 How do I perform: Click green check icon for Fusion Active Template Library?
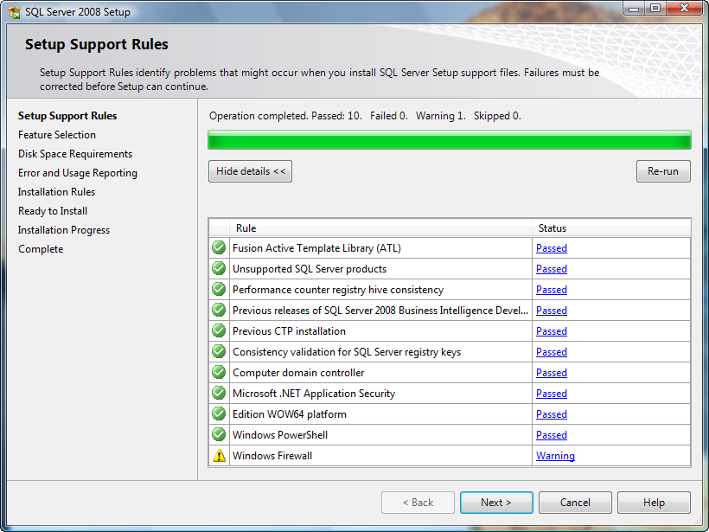point(219,248)
